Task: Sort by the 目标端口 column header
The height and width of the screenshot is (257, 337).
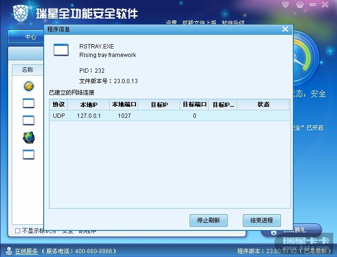Action: point(194,105)
